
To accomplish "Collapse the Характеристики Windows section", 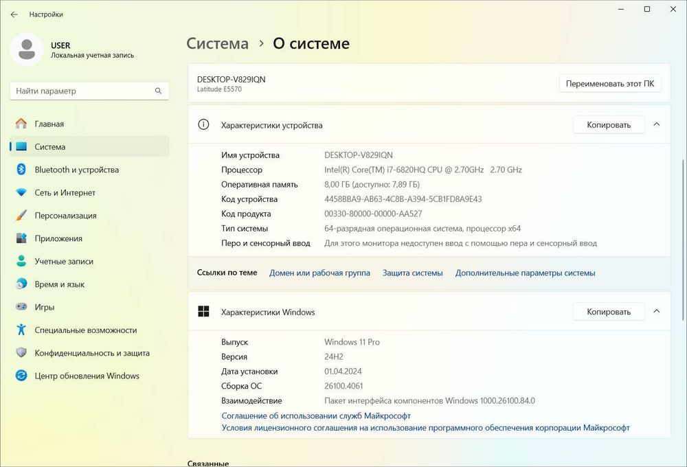I will pos(656,311).
